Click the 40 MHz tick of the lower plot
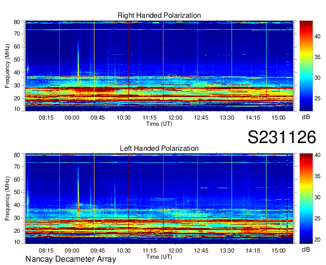 [17, 205]
